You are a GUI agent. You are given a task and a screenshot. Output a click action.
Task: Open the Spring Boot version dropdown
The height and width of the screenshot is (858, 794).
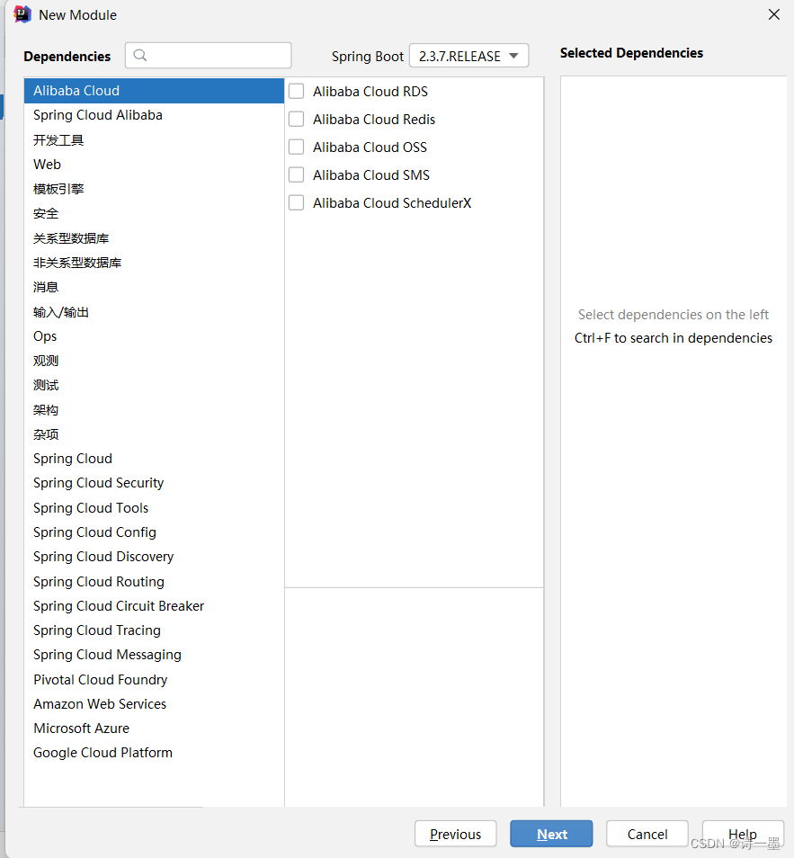pos(469,56)
